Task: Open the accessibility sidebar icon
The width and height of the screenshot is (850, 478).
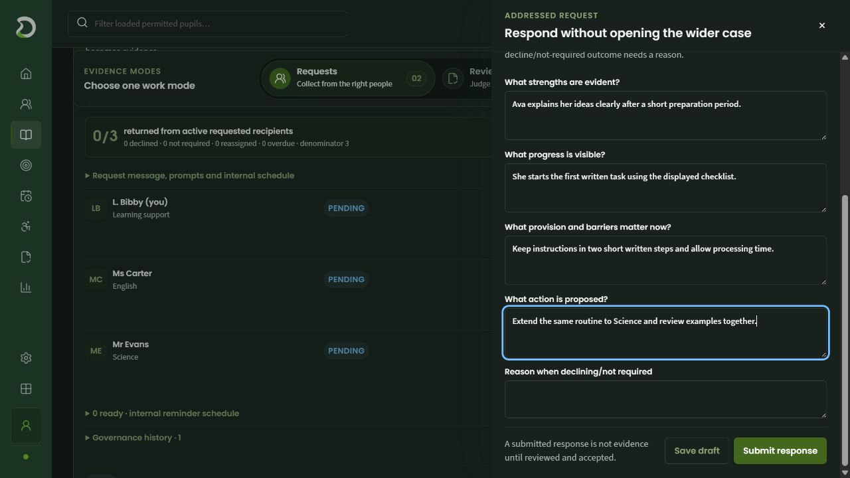Action: pos(26,226)
